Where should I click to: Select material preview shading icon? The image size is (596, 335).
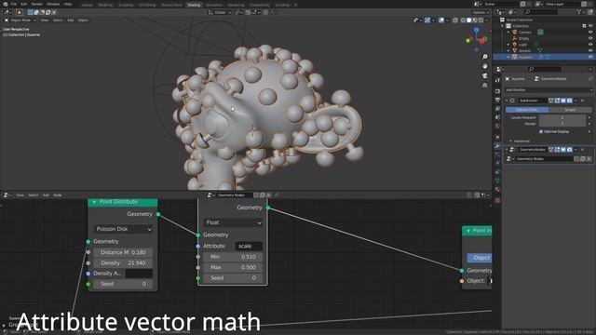[x=475, y=20]
